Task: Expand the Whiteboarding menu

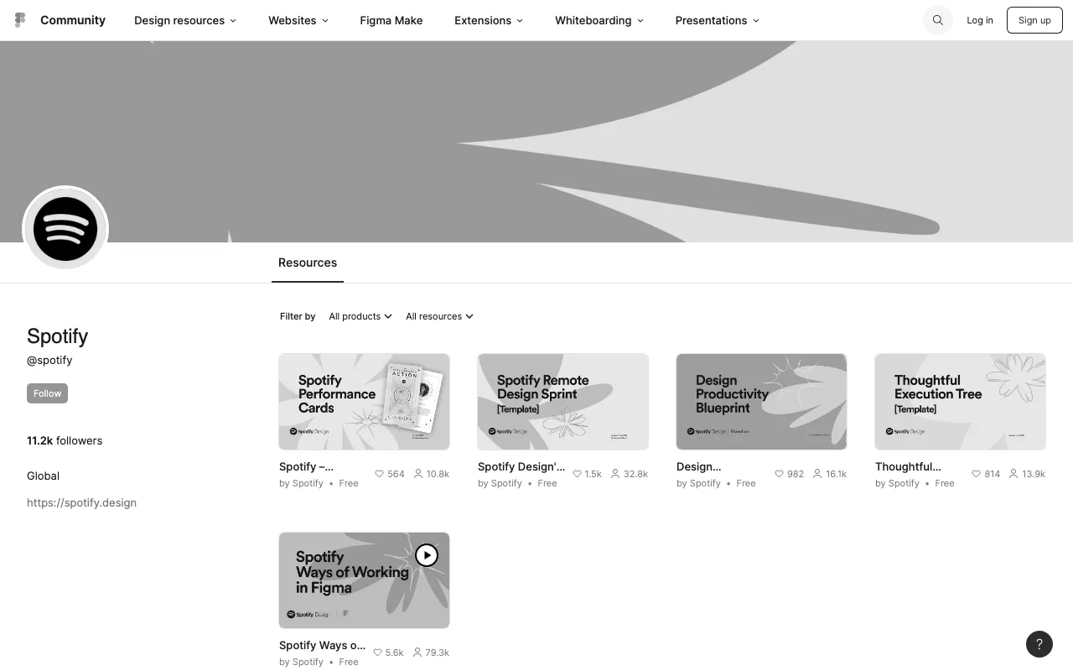Action: tap(599, 20)
